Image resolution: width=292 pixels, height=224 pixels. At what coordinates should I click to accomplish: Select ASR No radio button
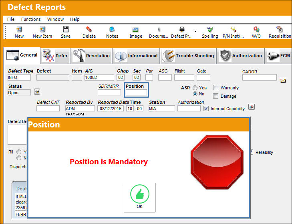[195, 94]
